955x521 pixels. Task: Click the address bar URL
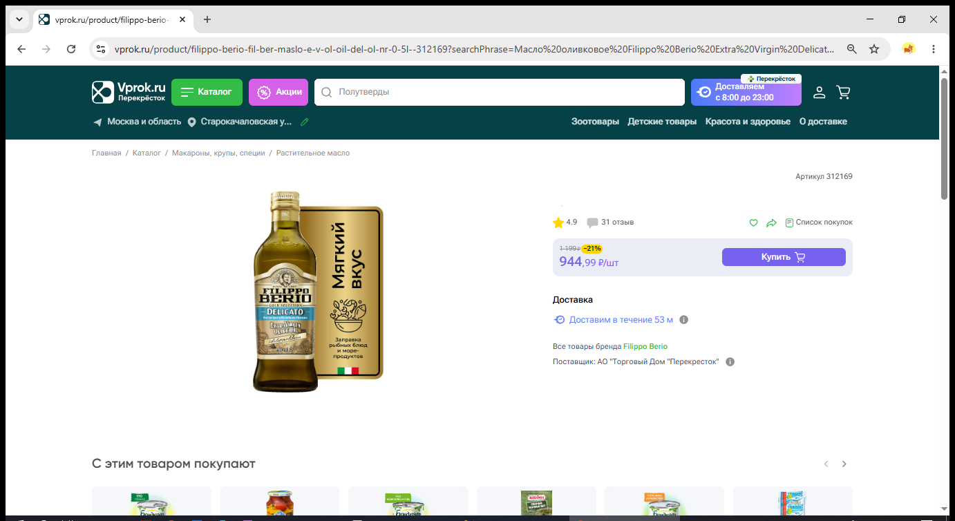click(x=474, y=49)
